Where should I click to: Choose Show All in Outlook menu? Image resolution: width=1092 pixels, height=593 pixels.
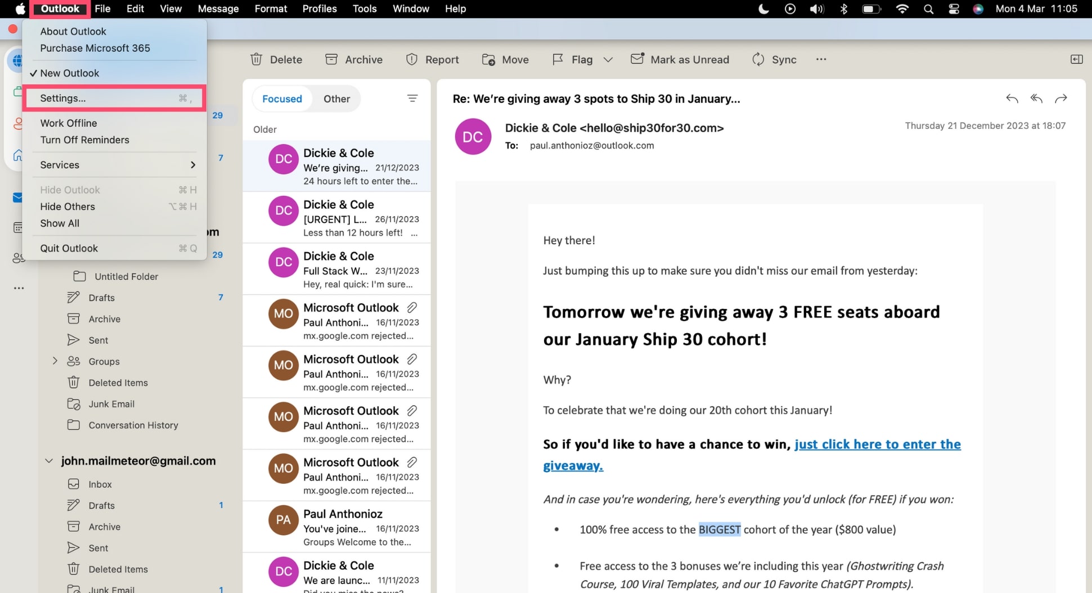pyautogui.click(x=60, y=223)
